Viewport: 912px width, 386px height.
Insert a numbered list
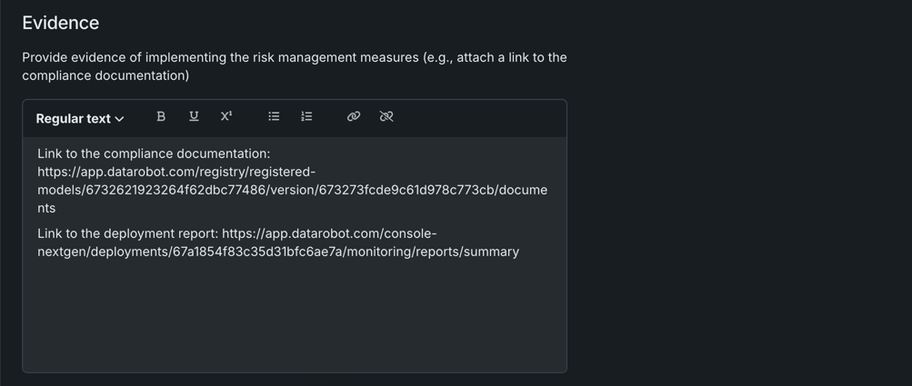306,116
